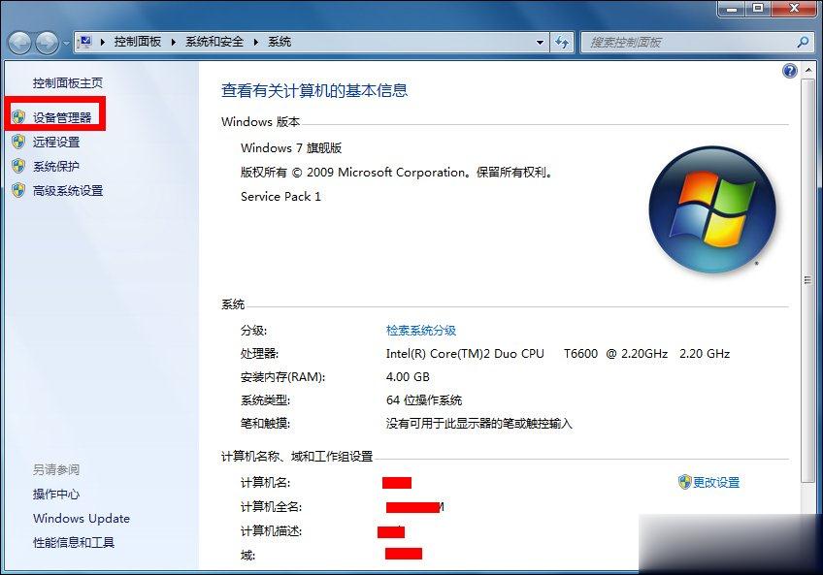
Task: Select the heading 查看有关计算机的基本信息
Action: tap(314, 91)
